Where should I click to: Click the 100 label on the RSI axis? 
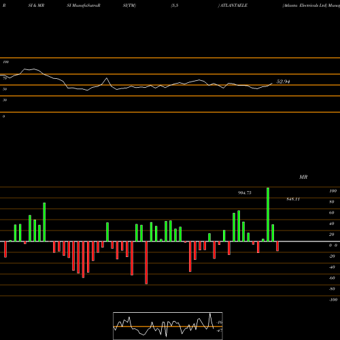tap(6, 62)
